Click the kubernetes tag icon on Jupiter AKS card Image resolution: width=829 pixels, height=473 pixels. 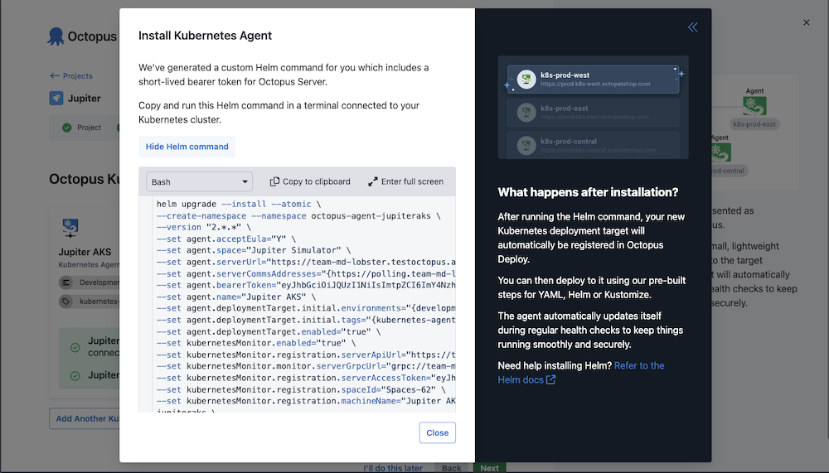(65, 302)
